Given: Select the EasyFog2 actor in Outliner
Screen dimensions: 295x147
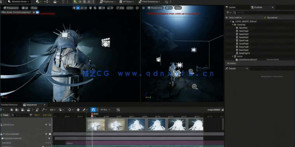Looking at the screenshot, I should 244,31.
